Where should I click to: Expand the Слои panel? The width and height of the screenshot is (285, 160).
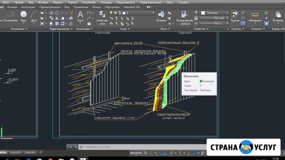coord(125,29)
